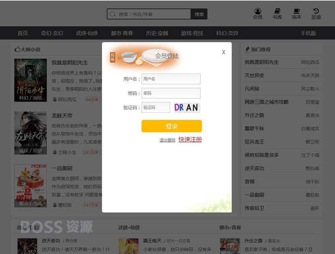
Task: Click author 风尘散人 in 热门推荐
Action: click(310, 89)
